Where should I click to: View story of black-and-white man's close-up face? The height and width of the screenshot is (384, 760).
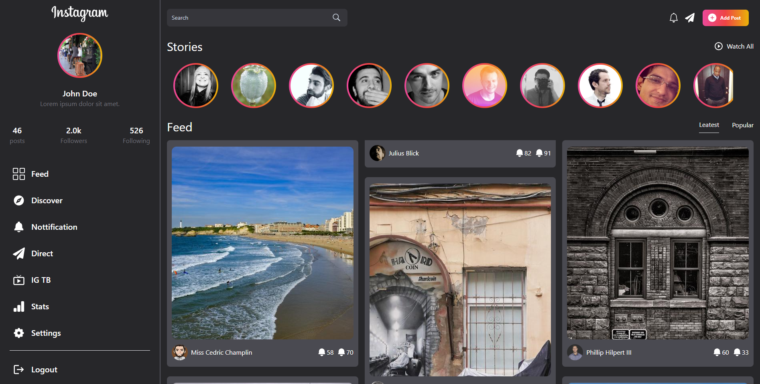click(427, 86)
